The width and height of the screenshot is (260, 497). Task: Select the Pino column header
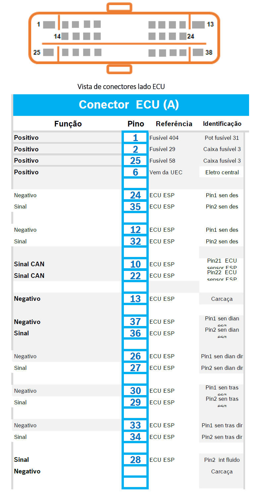coord(136,124)
